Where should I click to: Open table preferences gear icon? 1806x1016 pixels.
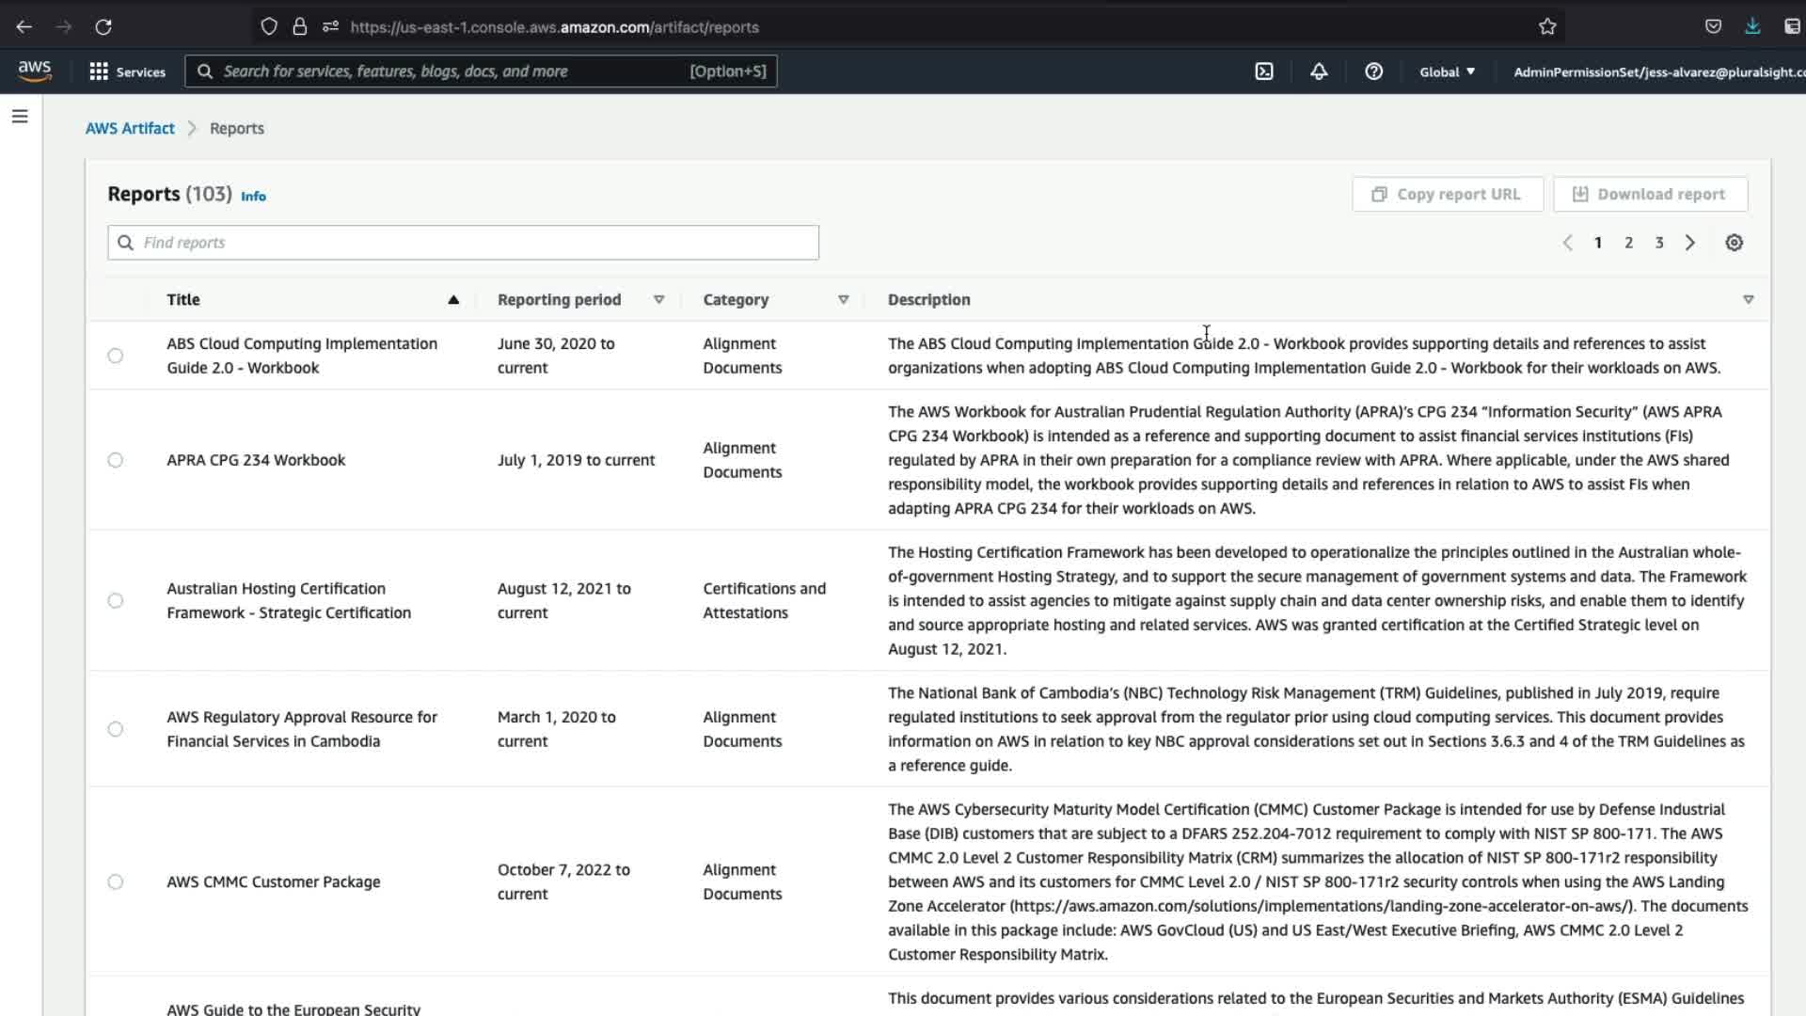pyautogui.click(x=1734, y=243)
